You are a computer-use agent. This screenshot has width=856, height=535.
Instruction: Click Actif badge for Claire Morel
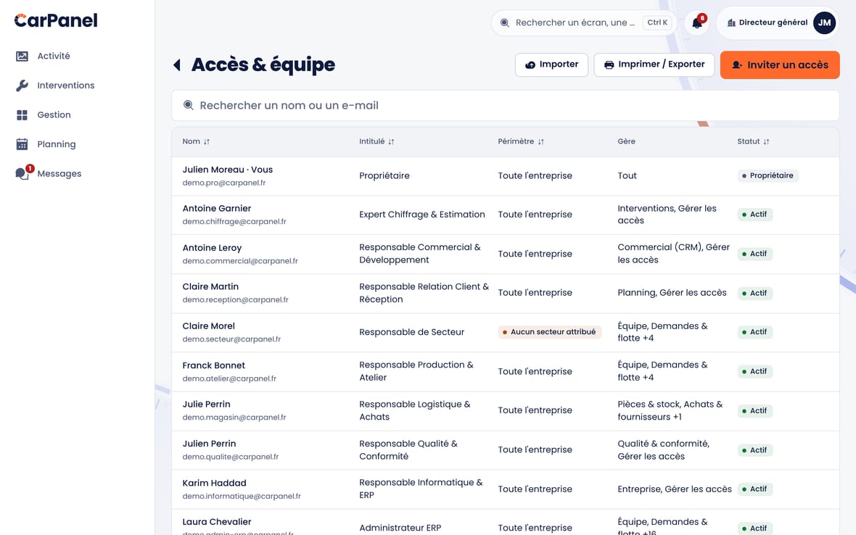(x=754, y=332)
